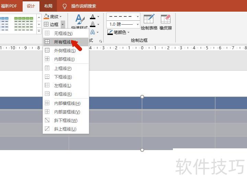
Task: Choose 所有框线 all borders option
Action: click(66, 42)
